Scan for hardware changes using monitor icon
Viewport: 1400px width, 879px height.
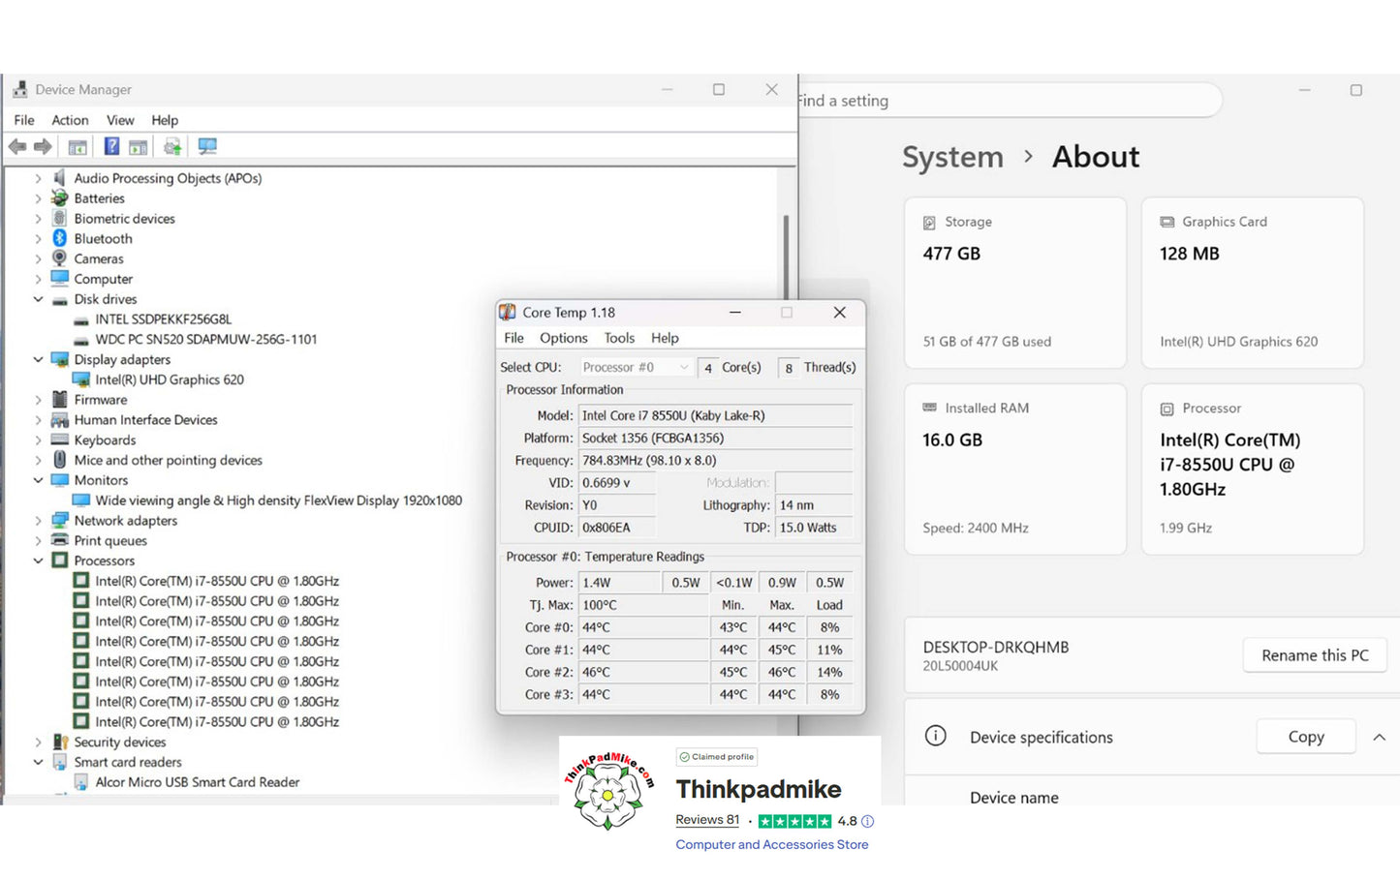[207, 146]
